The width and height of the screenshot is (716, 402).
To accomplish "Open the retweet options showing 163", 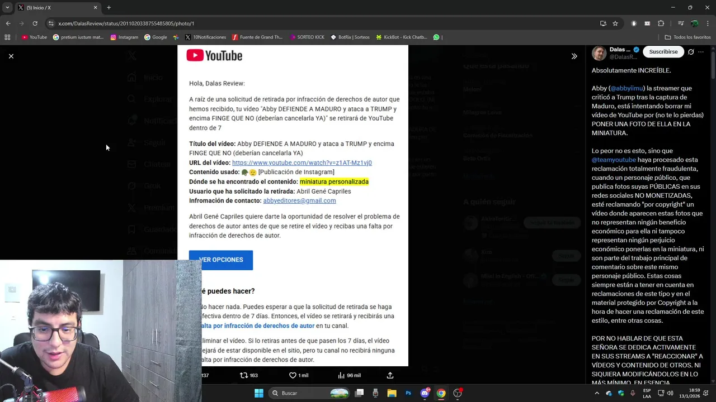I will coord(249,375).
